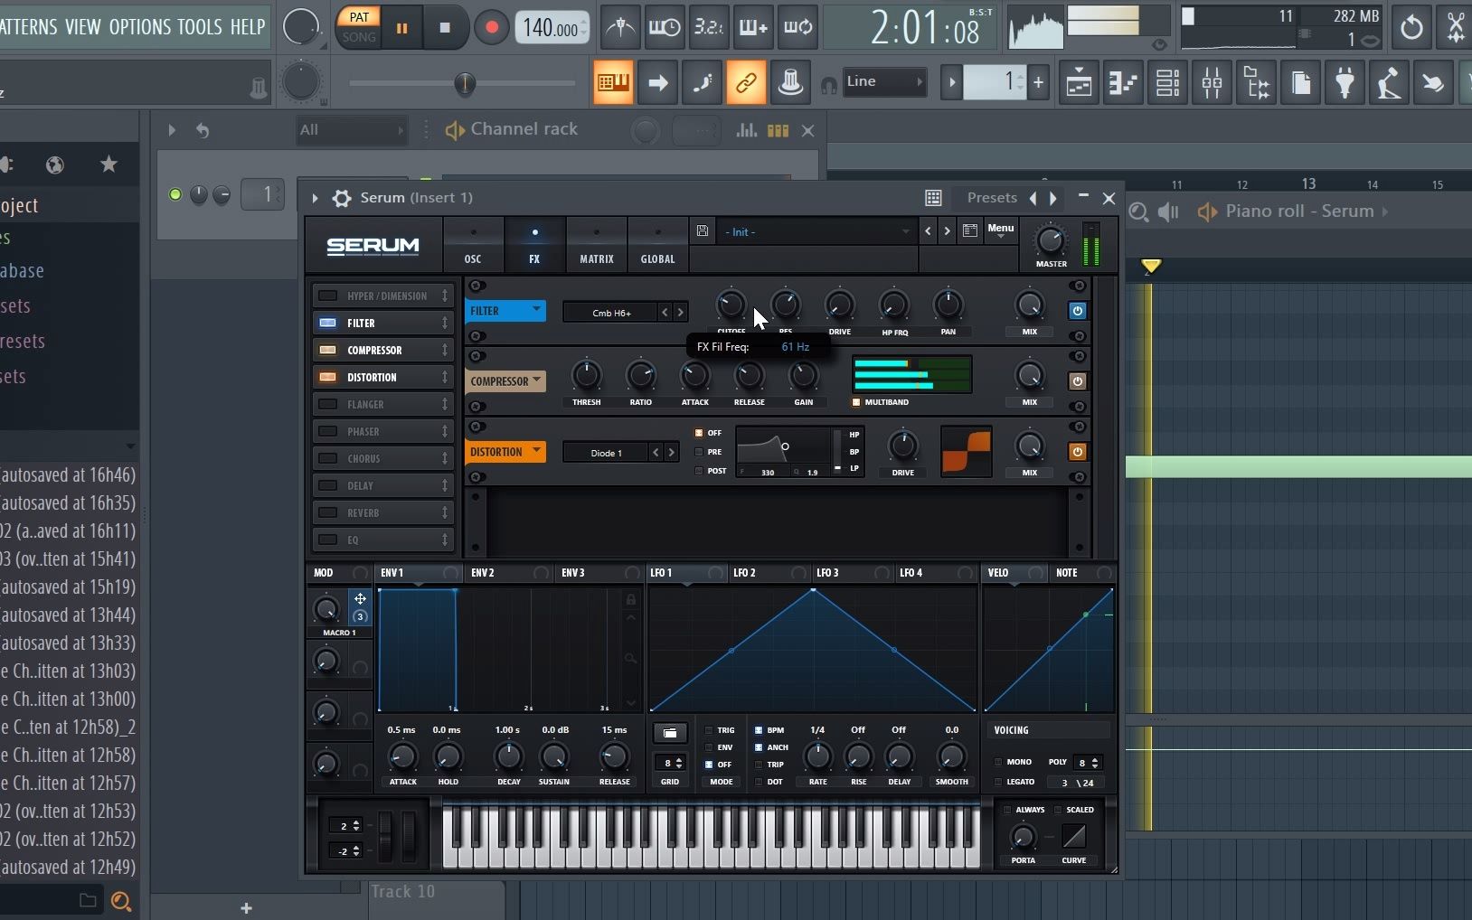Click the browser search magnifier icon

[x=121, y=900]
